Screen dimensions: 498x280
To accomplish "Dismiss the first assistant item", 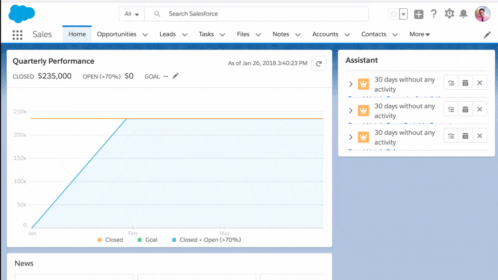I will [479, 83].
